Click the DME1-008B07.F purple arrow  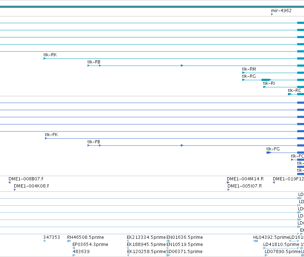pyautogui.click(x=10, y=183)
